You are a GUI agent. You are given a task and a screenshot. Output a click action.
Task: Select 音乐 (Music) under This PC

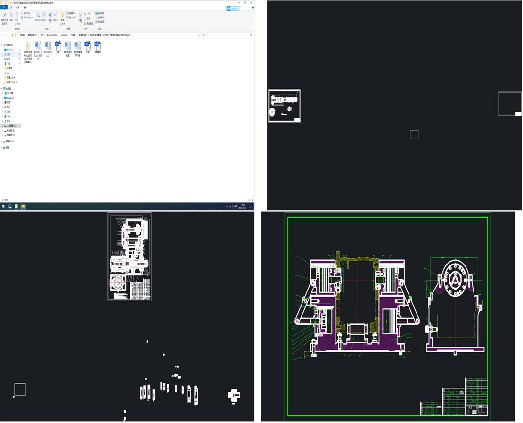8,121
